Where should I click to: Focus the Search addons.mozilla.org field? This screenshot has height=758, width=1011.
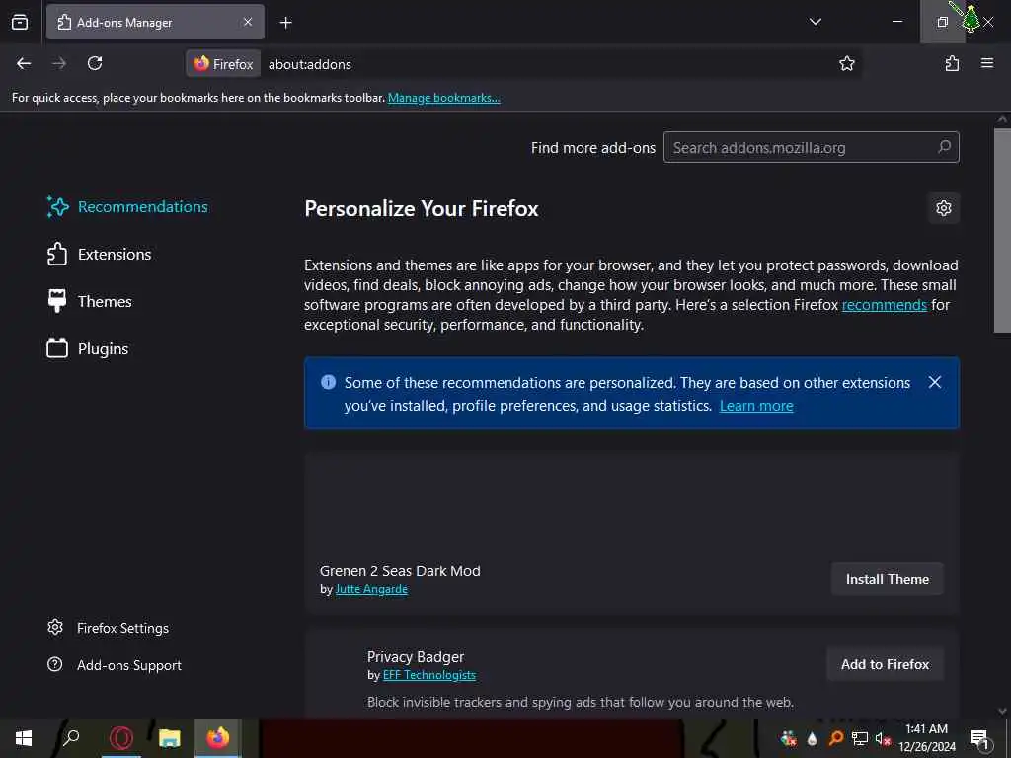(x=812, y=148)
